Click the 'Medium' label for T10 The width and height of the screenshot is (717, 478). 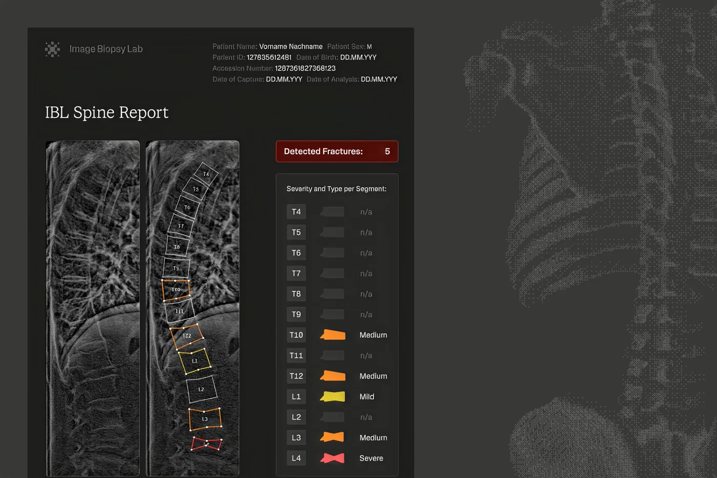(373, 335)
